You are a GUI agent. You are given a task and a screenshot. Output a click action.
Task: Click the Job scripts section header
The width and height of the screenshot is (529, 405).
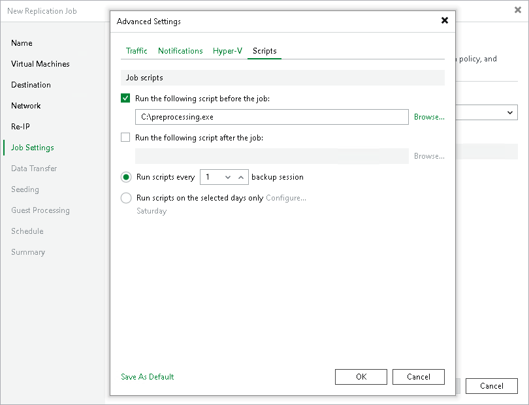pos(283,78)
